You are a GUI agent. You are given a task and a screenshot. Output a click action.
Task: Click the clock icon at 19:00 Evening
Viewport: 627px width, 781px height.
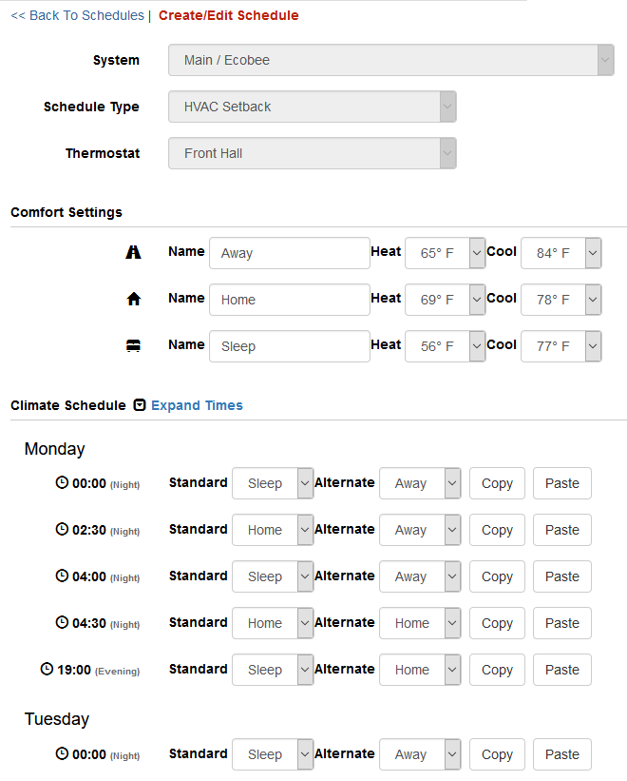coord(47,669)
